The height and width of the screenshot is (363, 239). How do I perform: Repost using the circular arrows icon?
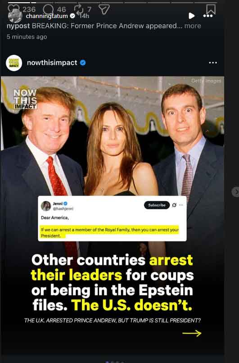79,9
